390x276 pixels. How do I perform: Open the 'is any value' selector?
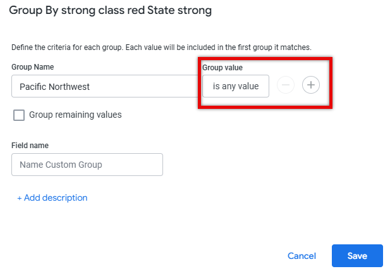[x=236, y=86]
